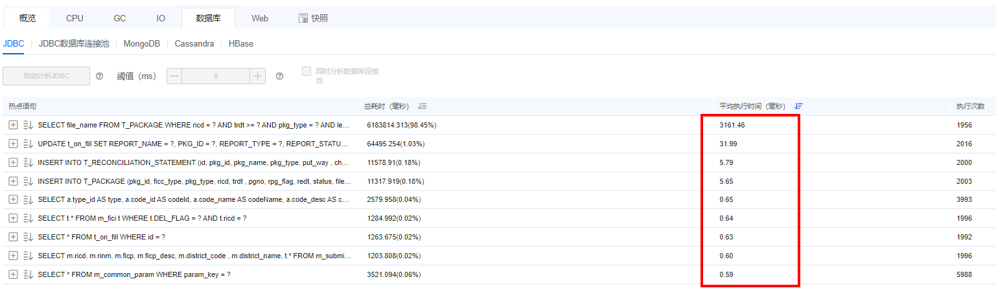Expand SELECT a.type_id AS type row

pos(13,200)
